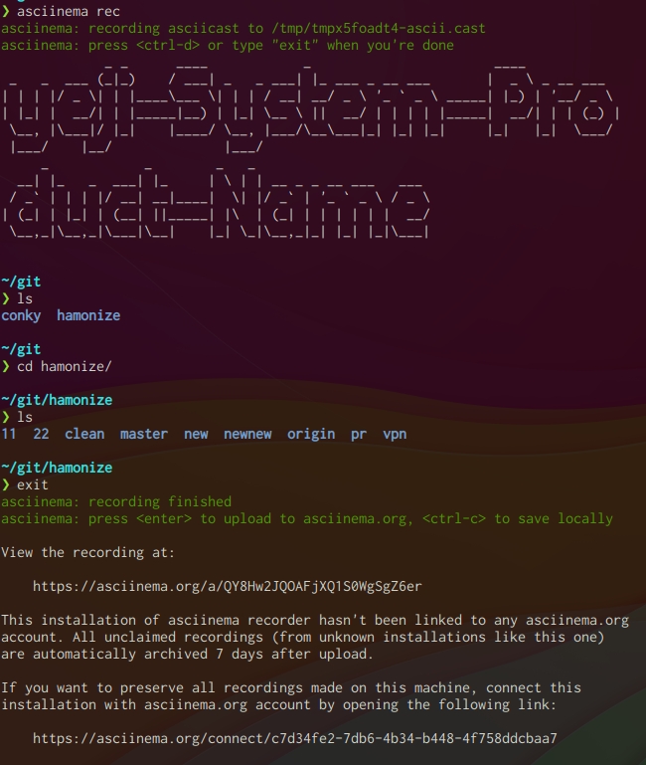Click the 'vpn' entry in ls output

click(395, 434)
